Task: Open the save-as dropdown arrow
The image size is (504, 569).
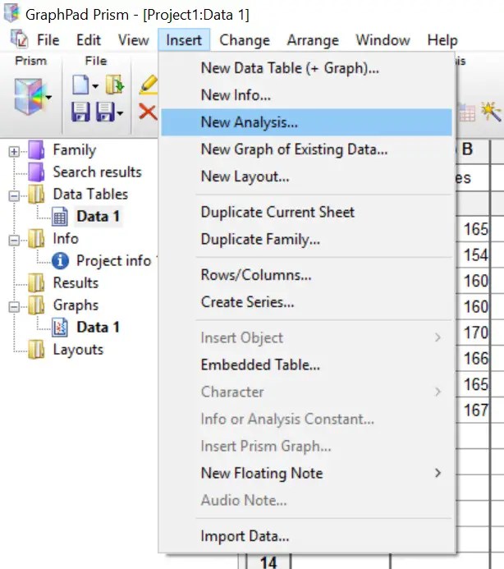Action: (120, 113)
